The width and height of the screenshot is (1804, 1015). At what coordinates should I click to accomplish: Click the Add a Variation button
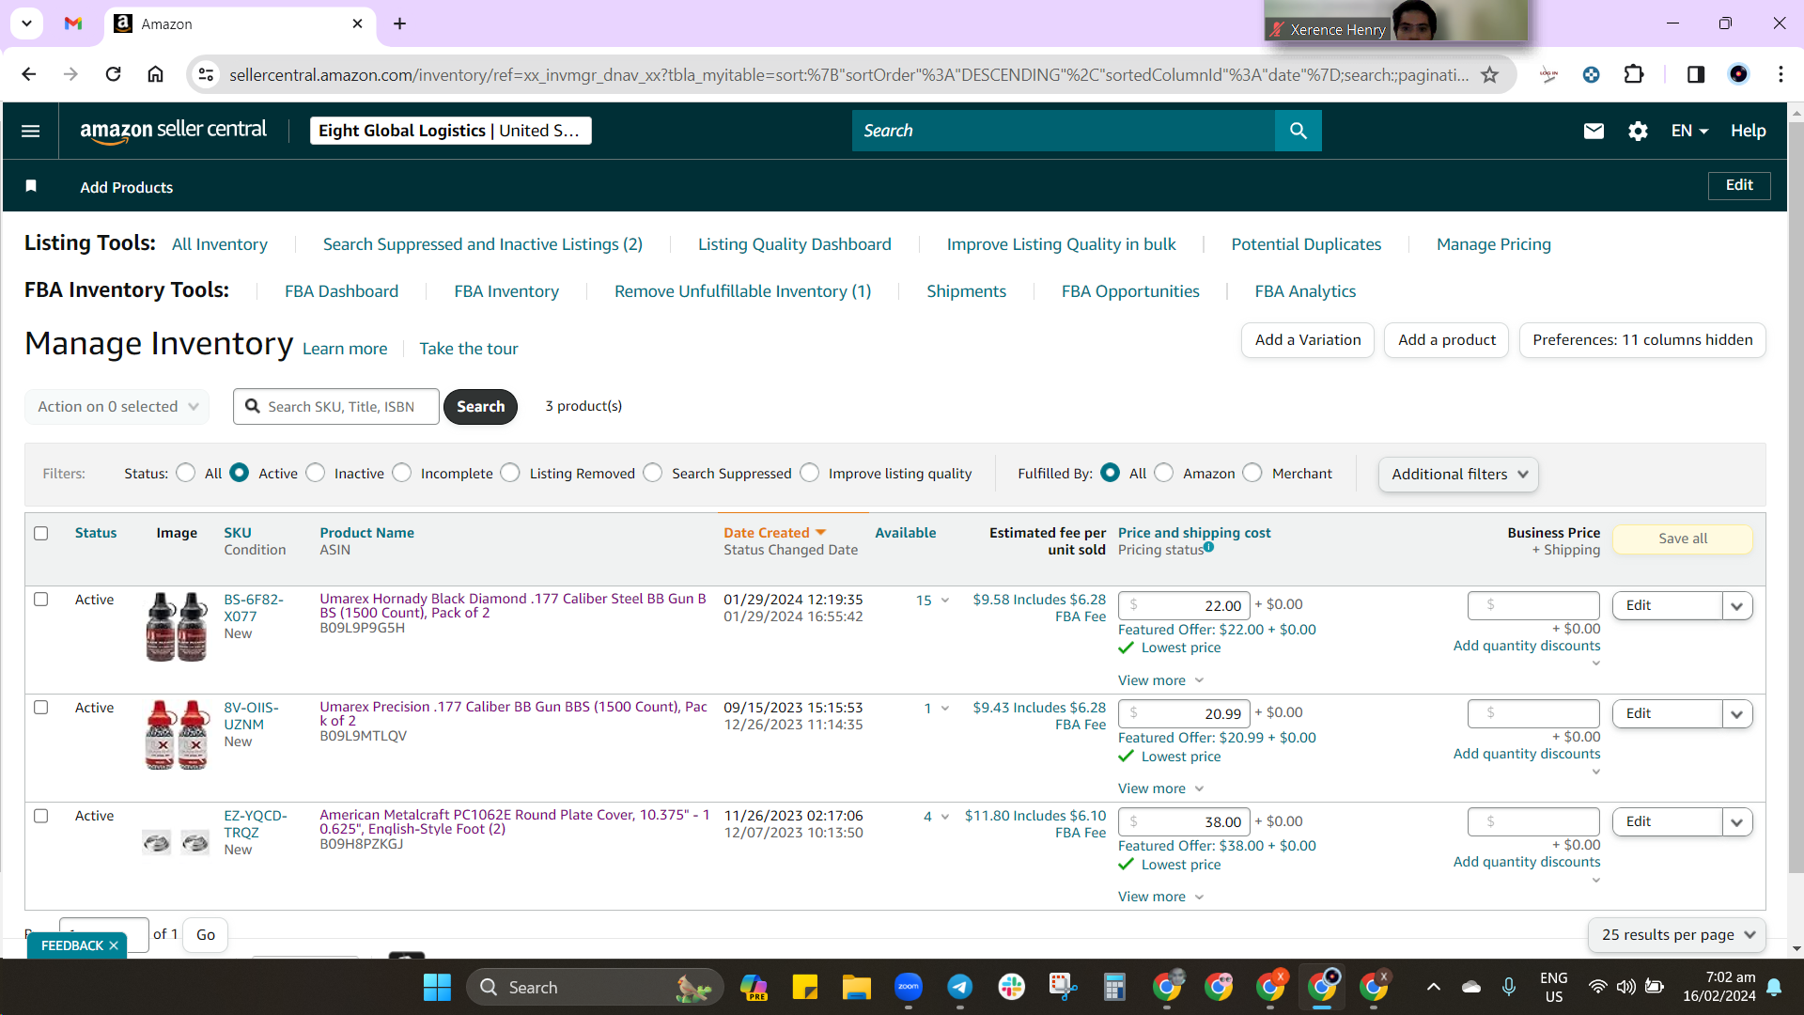[x=1308, y=340]
